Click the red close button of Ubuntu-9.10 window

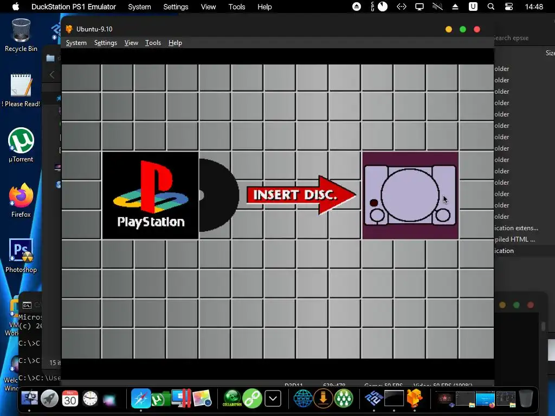(477, 29)
